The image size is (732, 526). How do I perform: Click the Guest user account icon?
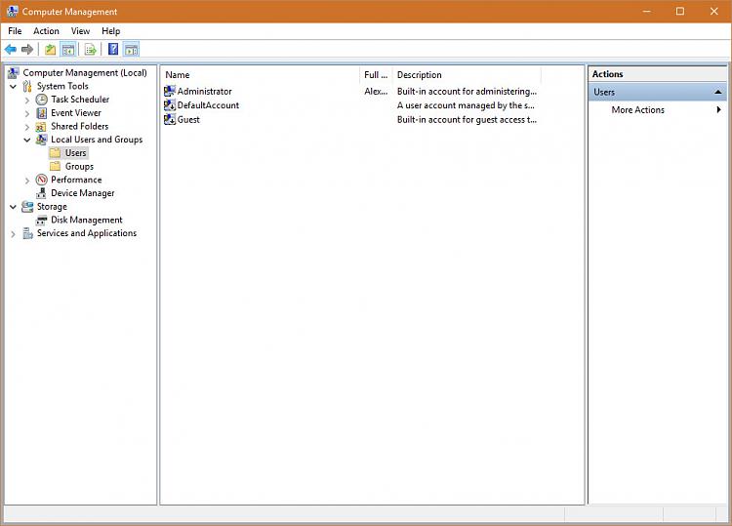[170, 119]
